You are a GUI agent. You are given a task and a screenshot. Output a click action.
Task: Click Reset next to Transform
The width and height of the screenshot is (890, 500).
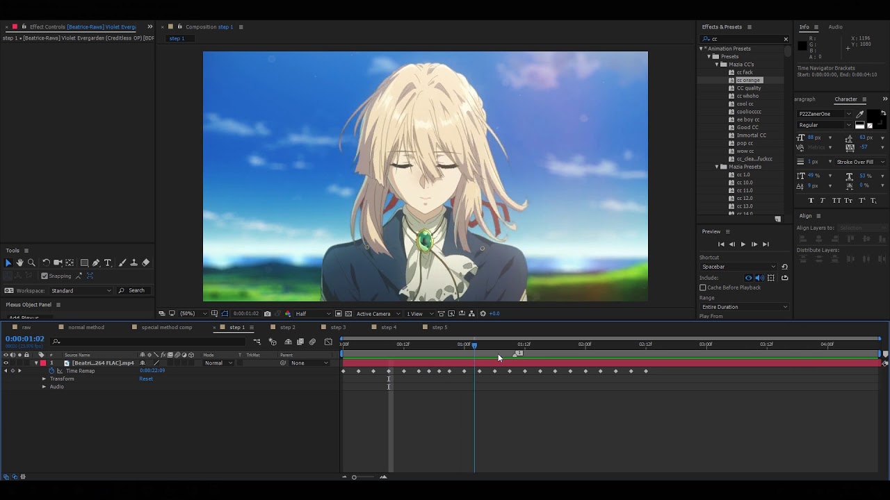click(x=146, y=378)
